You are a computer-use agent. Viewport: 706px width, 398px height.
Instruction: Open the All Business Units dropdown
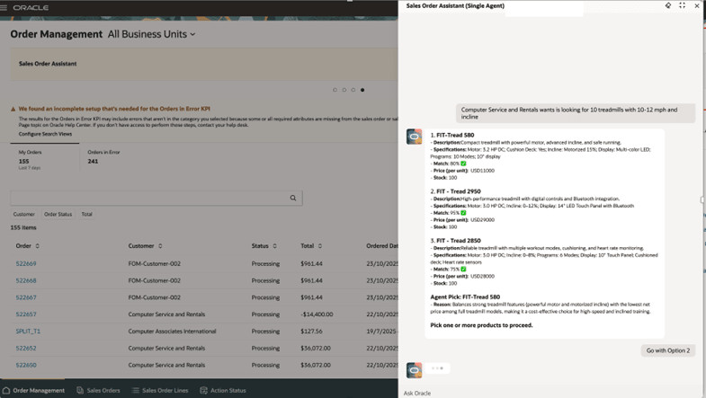point(151,34)
